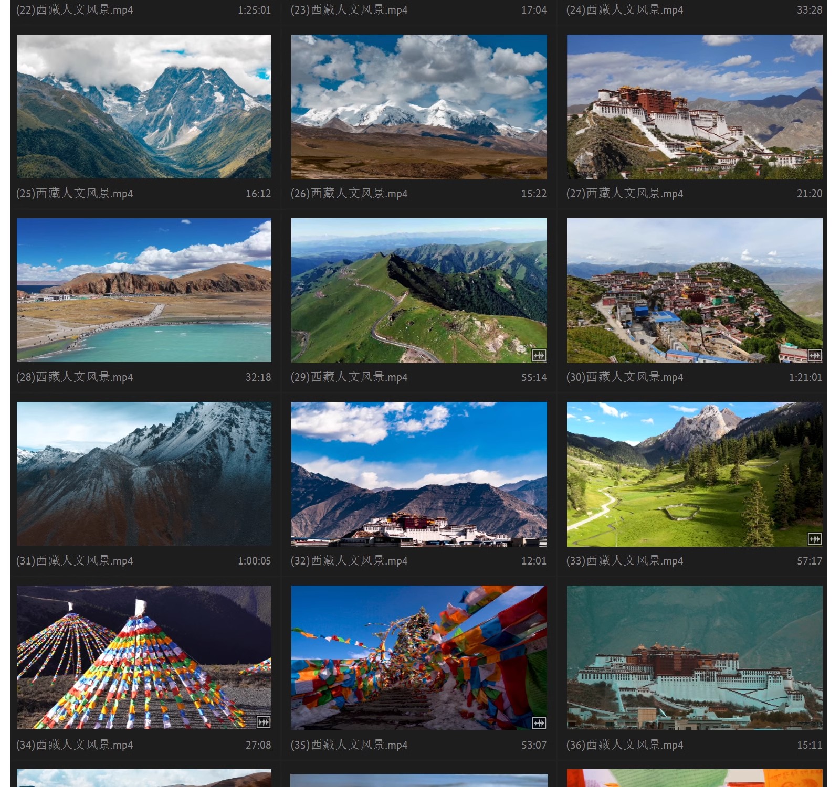Select the (25) snowy peak valley thumbnail
The height and width of the screenshot is (787, 840).
(x=144, y=107)
